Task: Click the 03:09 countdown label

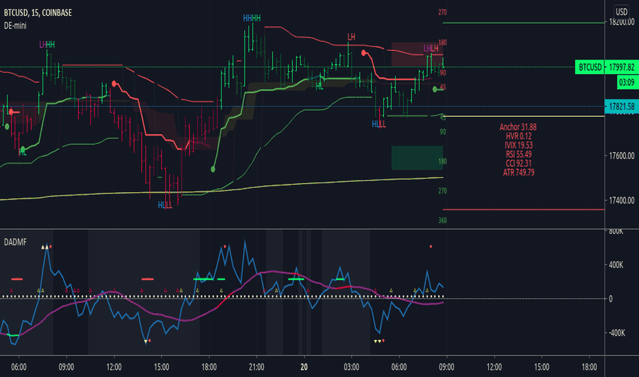Action: [627, 82]
